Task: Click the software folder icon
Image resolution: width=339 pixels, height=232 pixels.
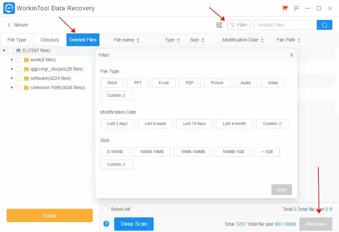Action: (26, 78)
